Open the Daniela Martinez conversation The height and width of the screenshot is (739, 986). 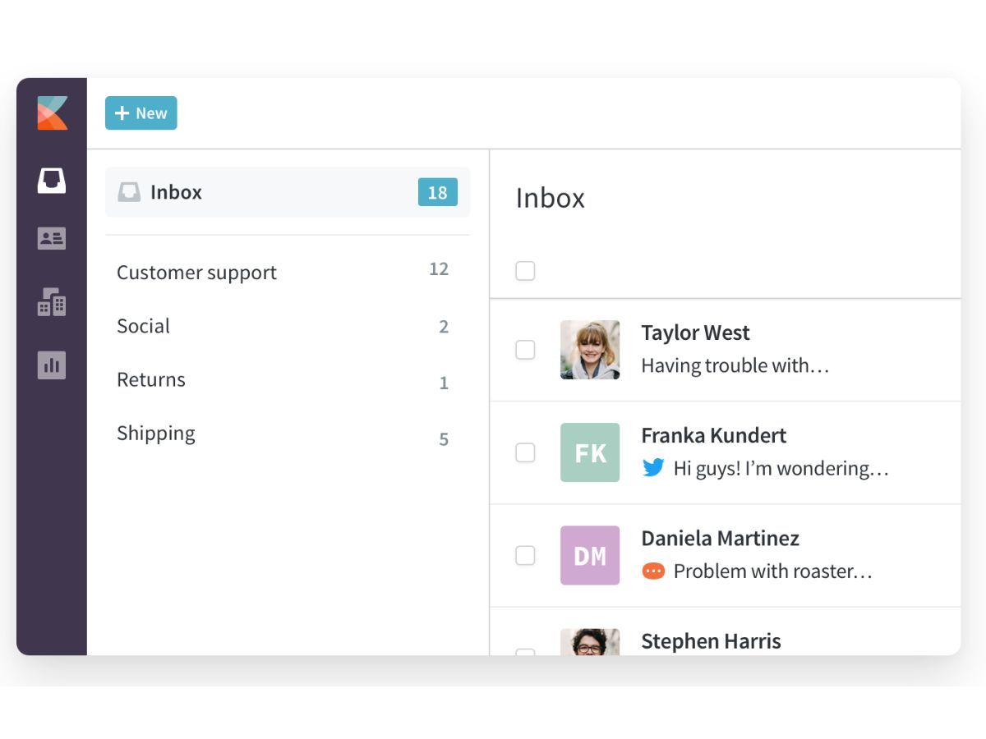point(726,556)
